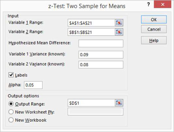
Task: Click the Hypothesized Mean Difference field
Action: 101,44
